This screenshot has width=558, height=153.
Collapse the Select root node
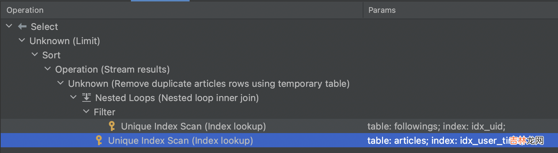click(x=9, y=27)
